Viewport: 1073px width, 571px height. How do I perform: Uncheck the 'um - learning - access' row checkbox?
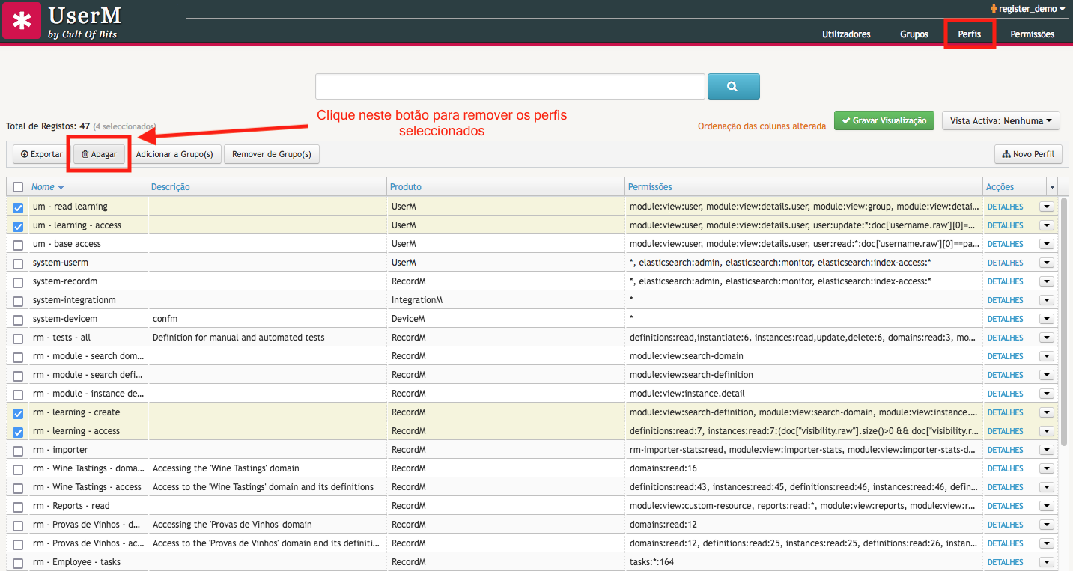tap(18, 226)
